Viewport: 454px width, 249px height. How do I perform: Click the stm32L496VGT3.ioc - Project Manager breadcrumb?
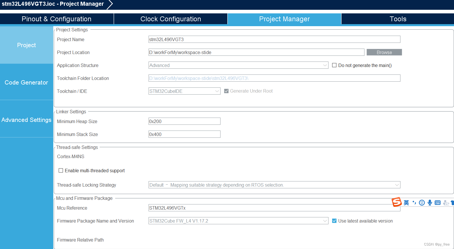tap(53, 4)
